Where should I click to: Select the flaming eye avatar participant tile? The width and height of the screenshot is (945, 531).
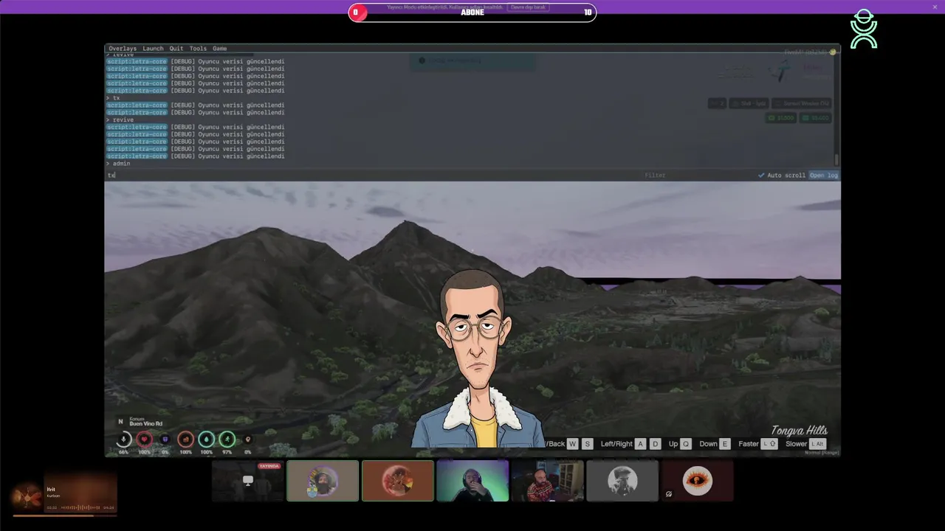[698, 481]
